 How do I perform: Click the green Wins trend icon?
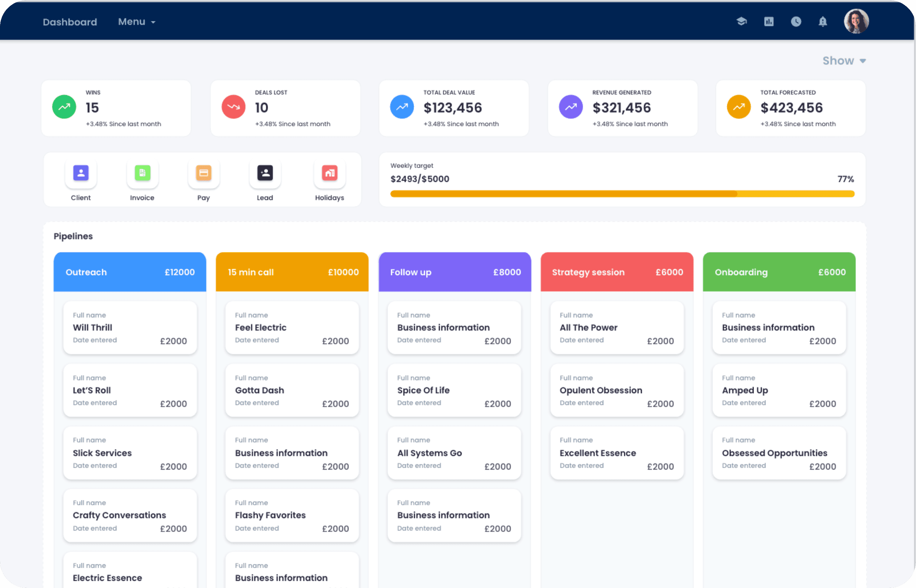tap(64, 107)
